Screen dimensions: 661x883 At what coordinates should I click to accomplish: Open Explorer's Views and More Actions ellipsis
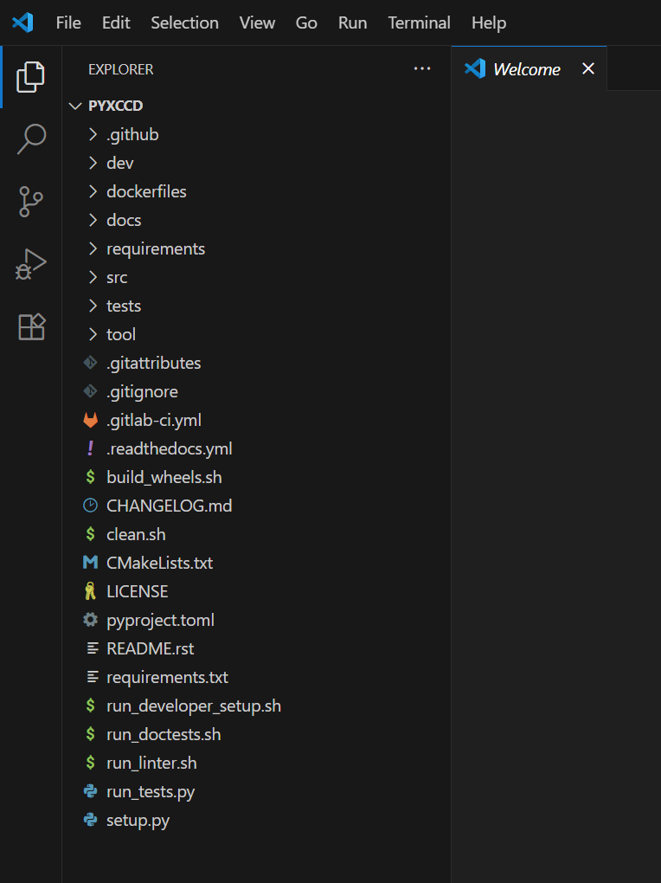[x=422, y=69]
